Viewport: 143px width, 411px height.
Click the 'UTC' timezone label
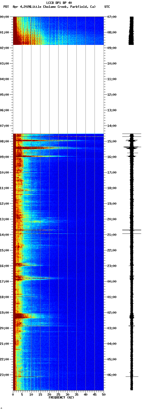pyautogui.click(x=107, y=7)
